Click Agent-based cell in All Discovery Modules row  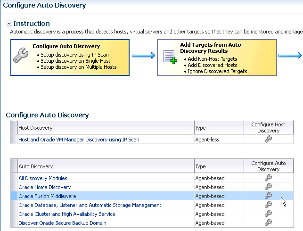(219, 178)
